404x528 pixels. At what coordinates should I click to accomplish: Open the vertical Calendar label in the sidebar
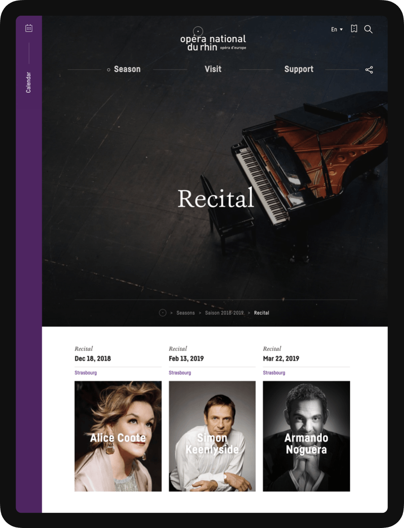(28, 82)
